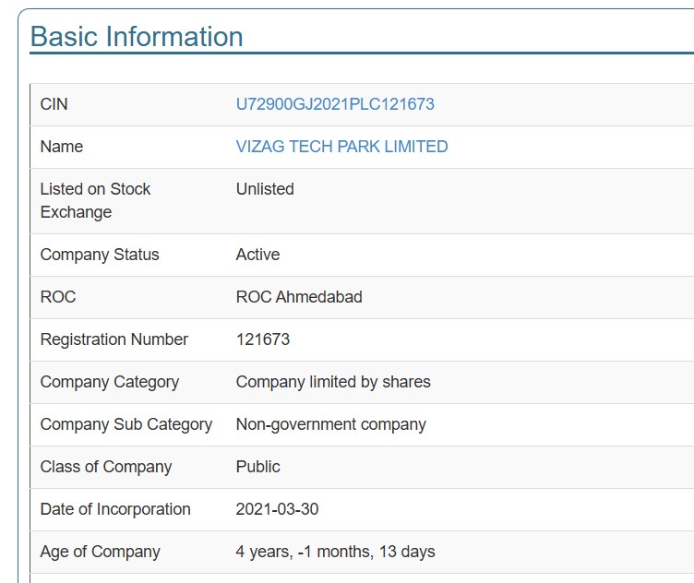
Task: Click the Non-government company value
Action: coord(331,424)
